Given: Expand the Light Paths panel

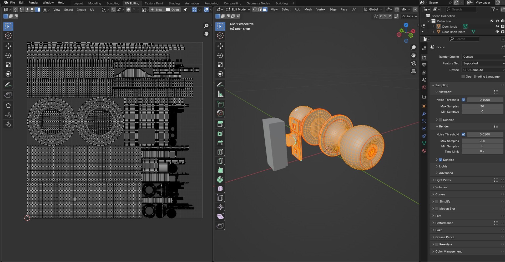Looking at the screenshot, I should click(x=443, y=180).
